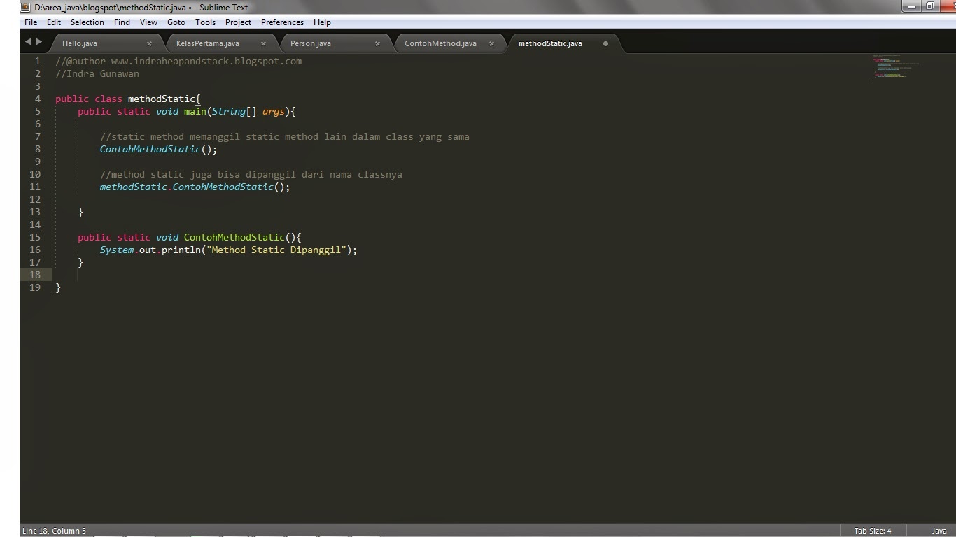Click String[] in main signature
Image resolution: width=956 pixels, height=537 pixels.
pyautogui.click(x=234, y=111)
